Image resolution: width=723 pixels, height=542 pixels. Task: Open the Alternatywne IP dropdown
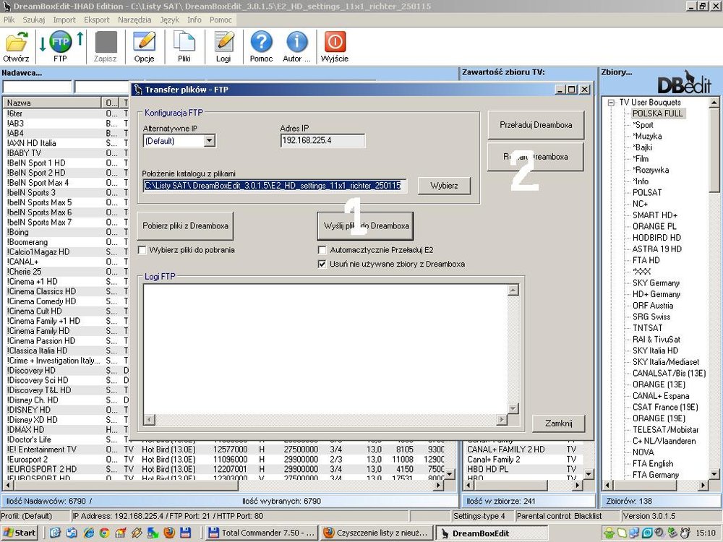[209, 141]
